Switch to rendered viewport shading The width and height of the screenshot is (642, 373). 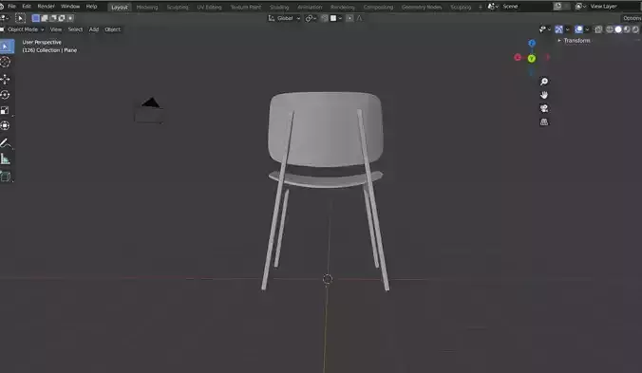635,29
